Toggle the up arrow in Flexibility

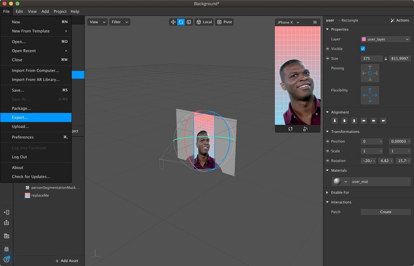[x=370, y=90]
